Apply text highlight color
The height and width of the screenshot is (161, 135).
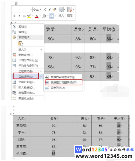[29, 16]
